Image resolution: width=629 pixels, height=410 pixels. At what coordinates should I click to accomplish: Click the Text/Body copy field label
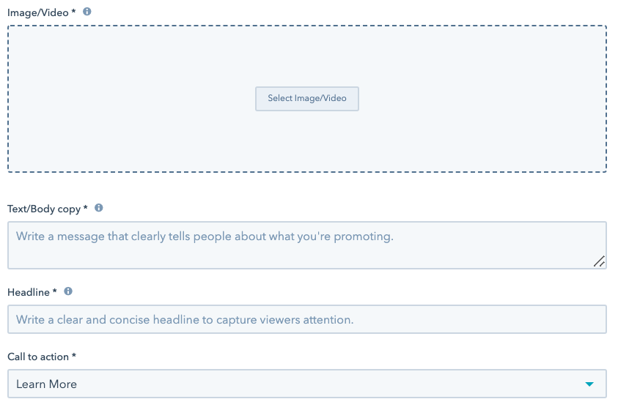tap(44, 209)
